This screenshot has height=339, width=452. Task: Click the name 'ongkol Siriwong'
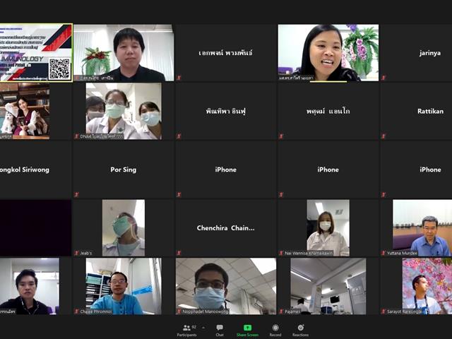click(25, 169)
